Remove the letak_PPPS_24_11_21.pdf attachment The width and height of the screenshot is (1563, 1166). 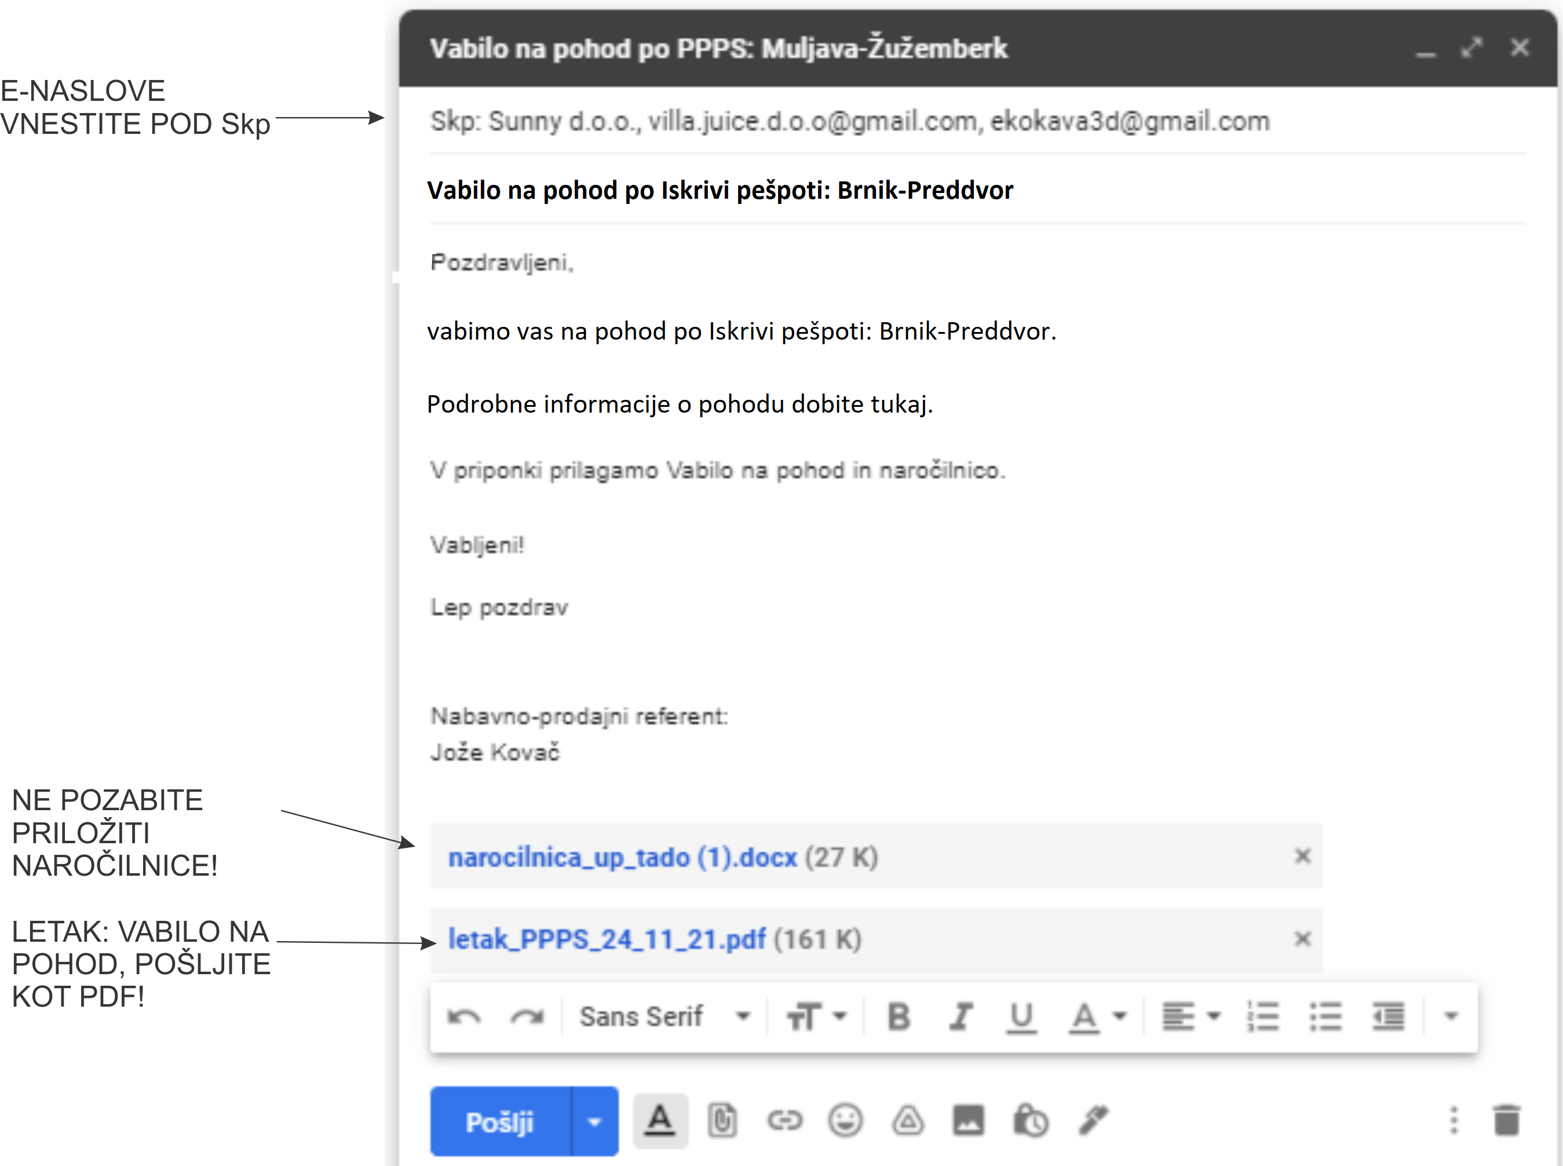click(1303, 939)
